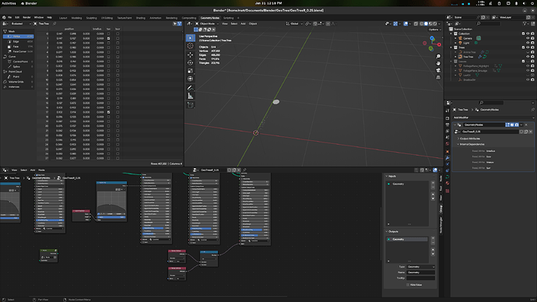Collapse the Trees collection in outliner
The width and height of the screenshot is (537, 302).
[x=451, y=47]
